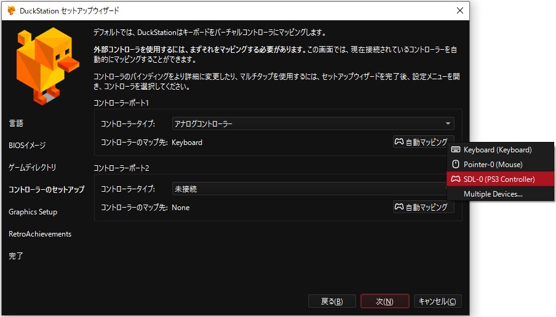556x317 pixels.
Task: Click コントローラーのマップ先 label in port 1
Action: pyautogui.click(x=134, y=143)
